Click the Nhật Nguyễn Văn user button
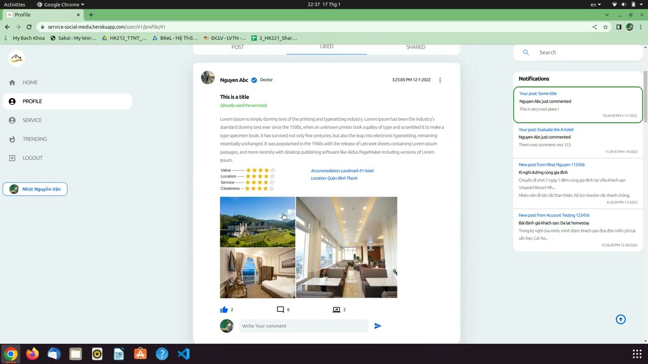The image size is (648, 364). click(x=35, y=189)
